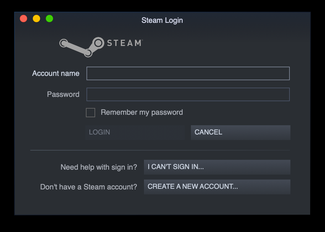This screenshot has height=232, width=325.
Task: Click the LOGIN button
Action: point(135,132)
